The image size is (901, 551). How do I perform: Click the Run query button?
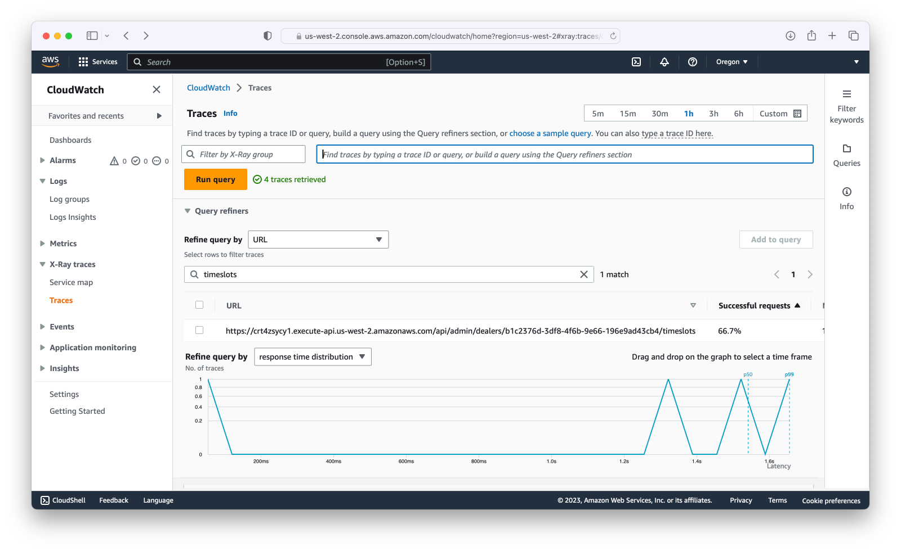pos(216,179)
